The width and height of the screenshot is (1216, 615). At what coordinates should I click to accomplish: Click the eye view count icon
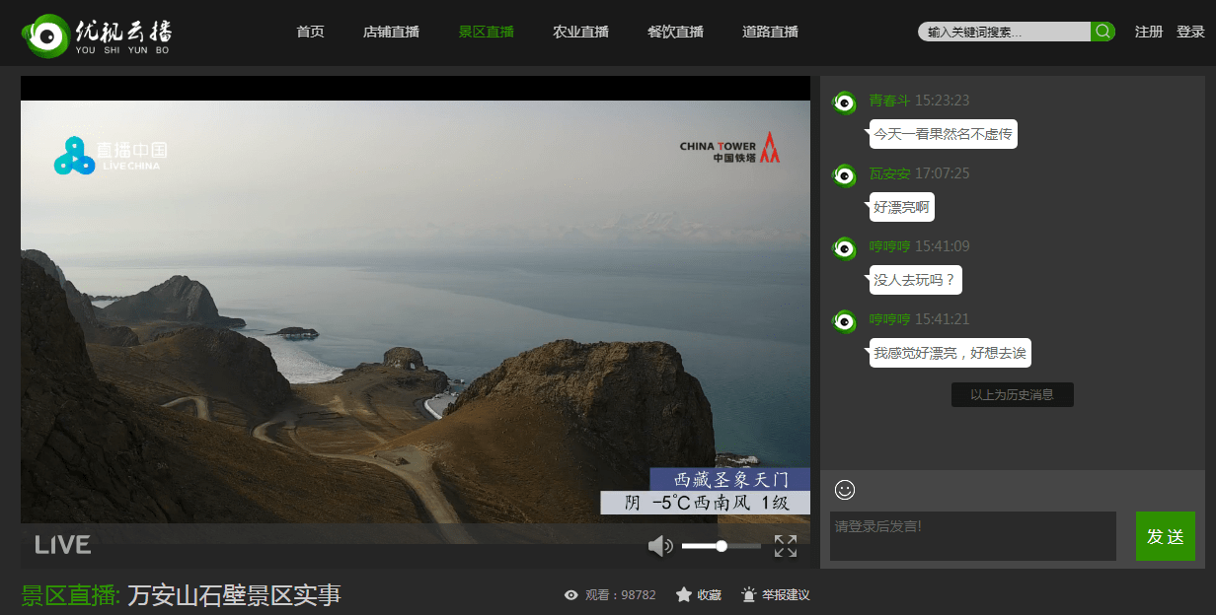click(570, 595)
